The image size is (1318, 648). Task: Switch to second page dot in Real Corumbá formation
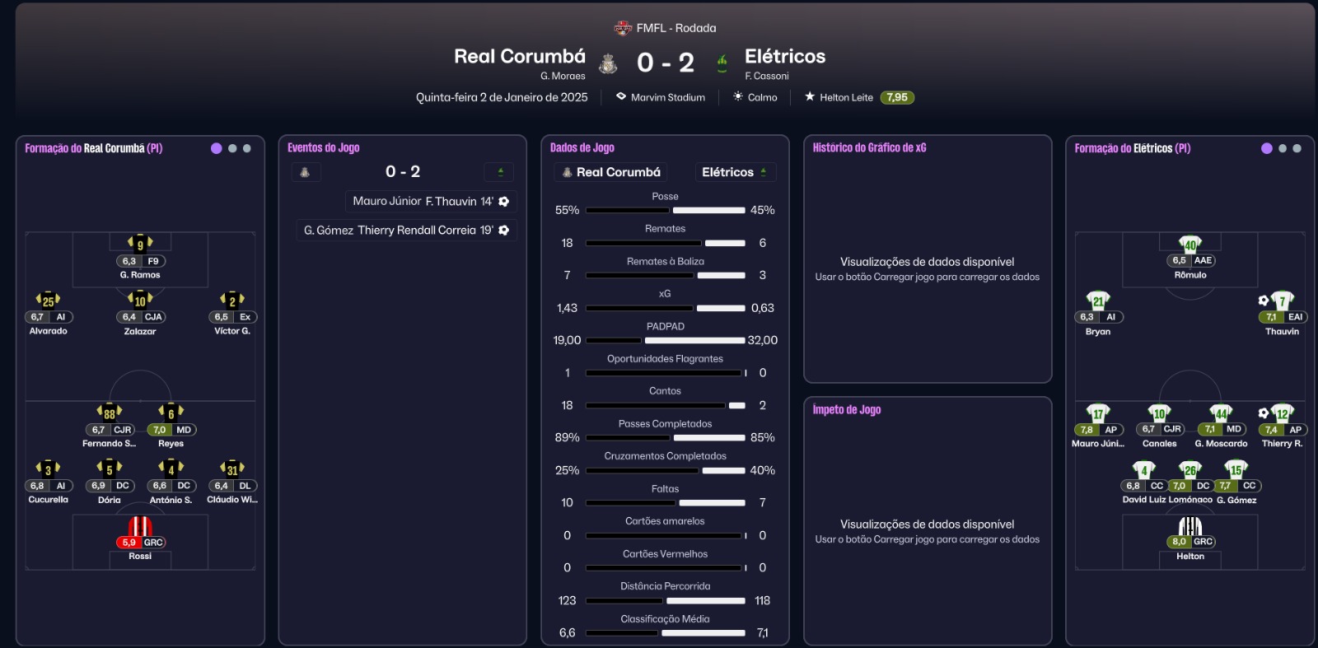pyautogui.click(x=232, y=148)
